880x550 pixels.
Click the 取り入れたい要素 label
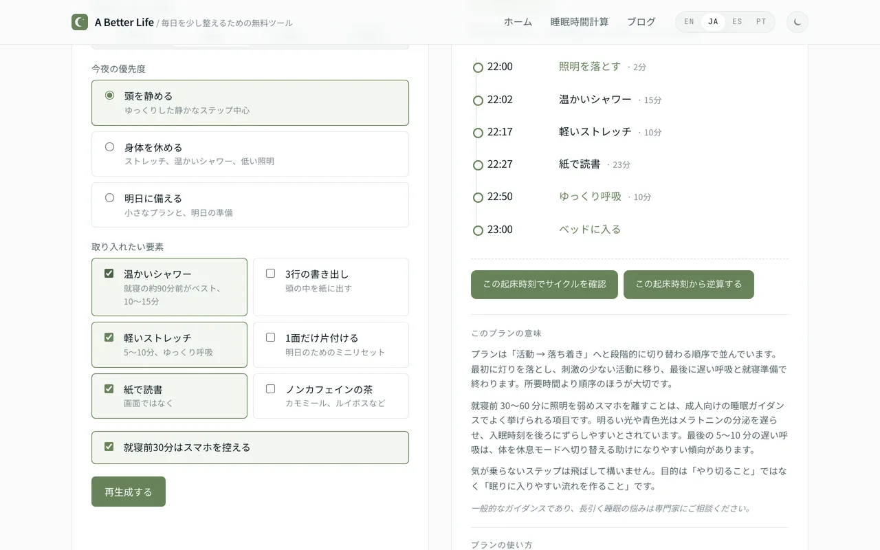pyautogui.click(x=127, y=247)
